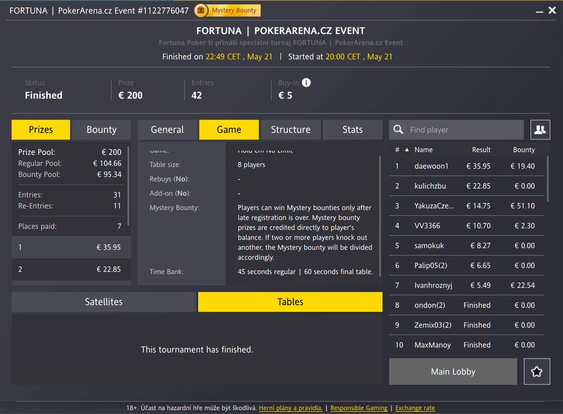Click the Prize € 200 summary value
Image resolution: width=563 pixels, height=414 pixels.
click(130, 95)
